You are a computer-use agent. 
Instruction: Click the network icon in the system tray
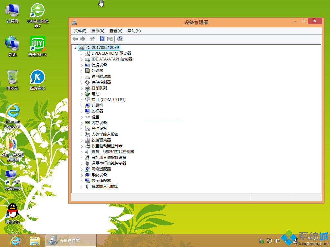pos(269,241)
